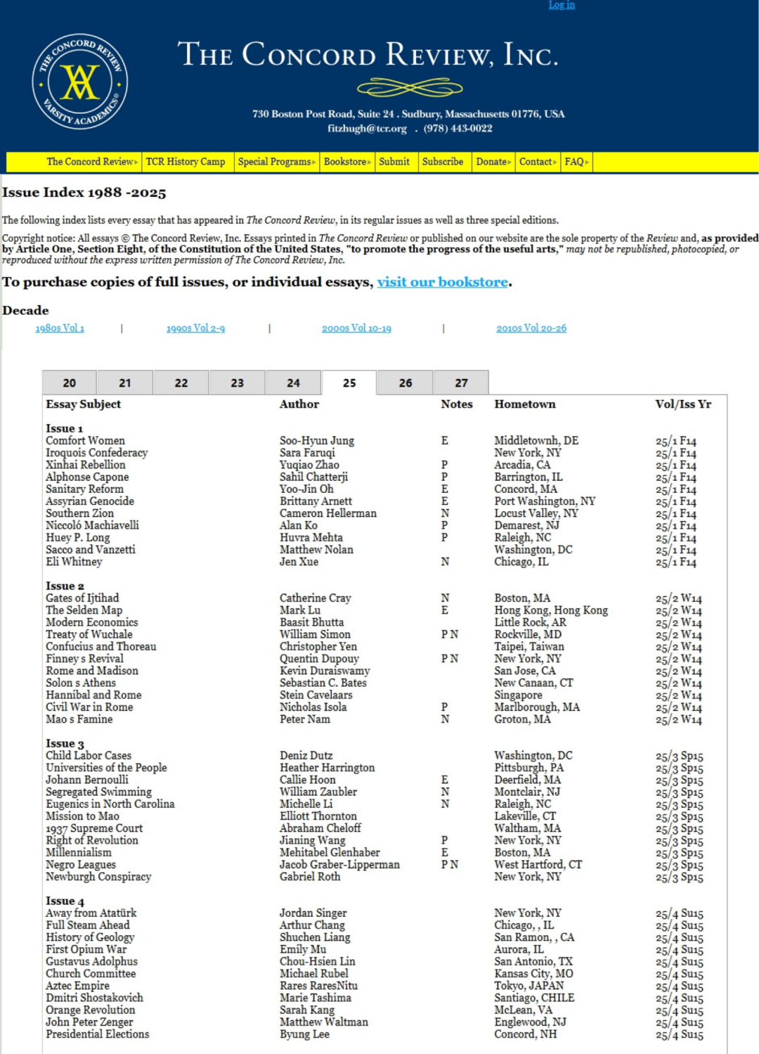
Task: Click the Log in link
Action: 562,5
